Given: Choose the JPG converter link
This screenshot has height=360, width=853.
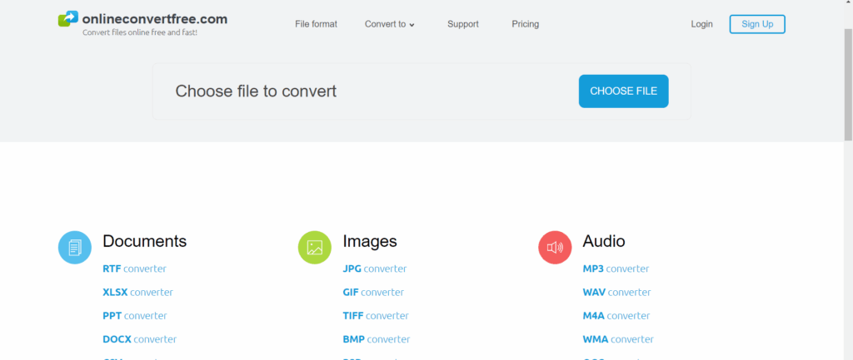Looking at the screenshot, I should coord(374,269).
